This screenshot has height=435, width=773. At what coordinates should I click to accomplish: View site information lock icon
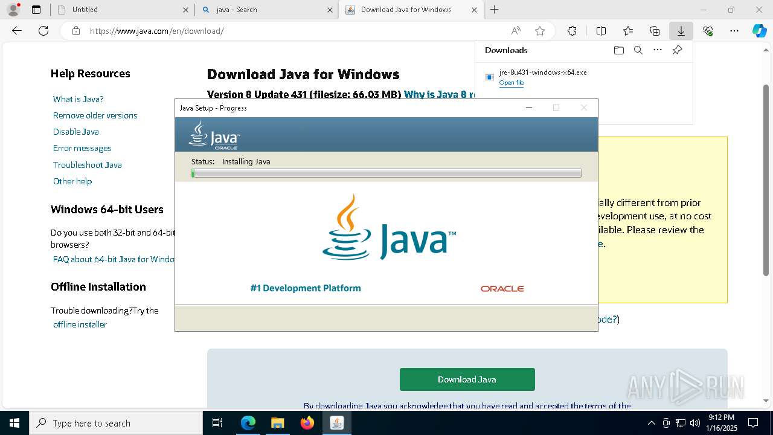point(75,31)
